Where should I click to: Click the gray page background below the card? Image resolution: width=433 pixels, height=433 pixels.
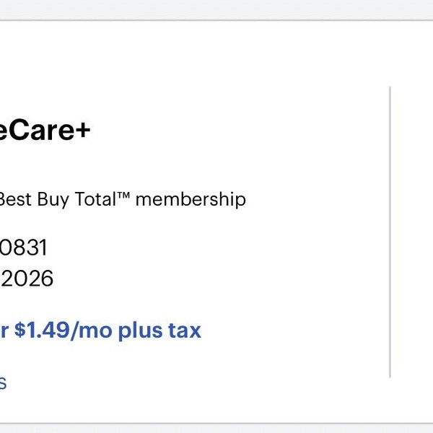[216, 429]
